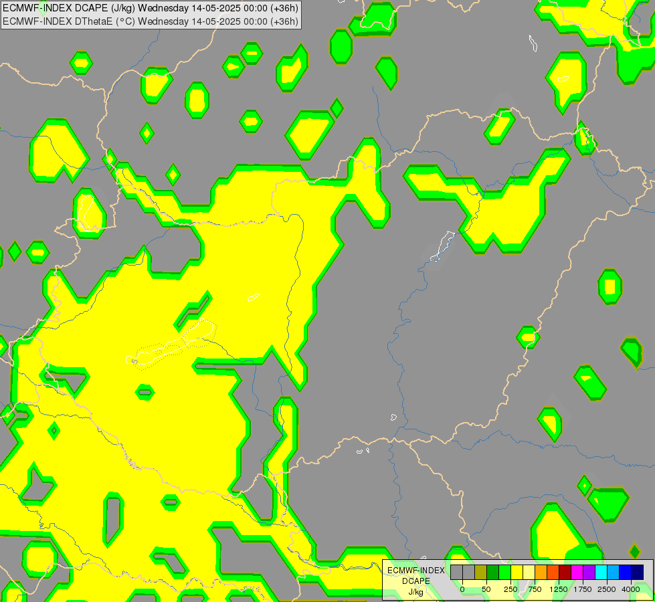This screenshot has height=602, width=655.
Task: Select the navy legend swatch
Action: coord(637,573)
